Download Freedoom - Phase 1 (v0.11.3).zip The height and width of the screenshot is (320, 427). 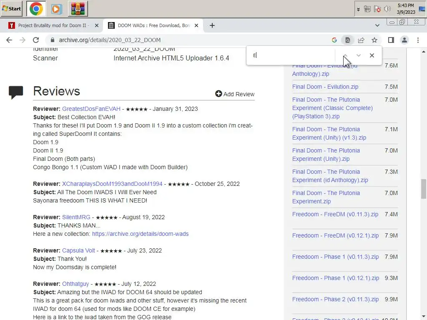pos(335,257)
